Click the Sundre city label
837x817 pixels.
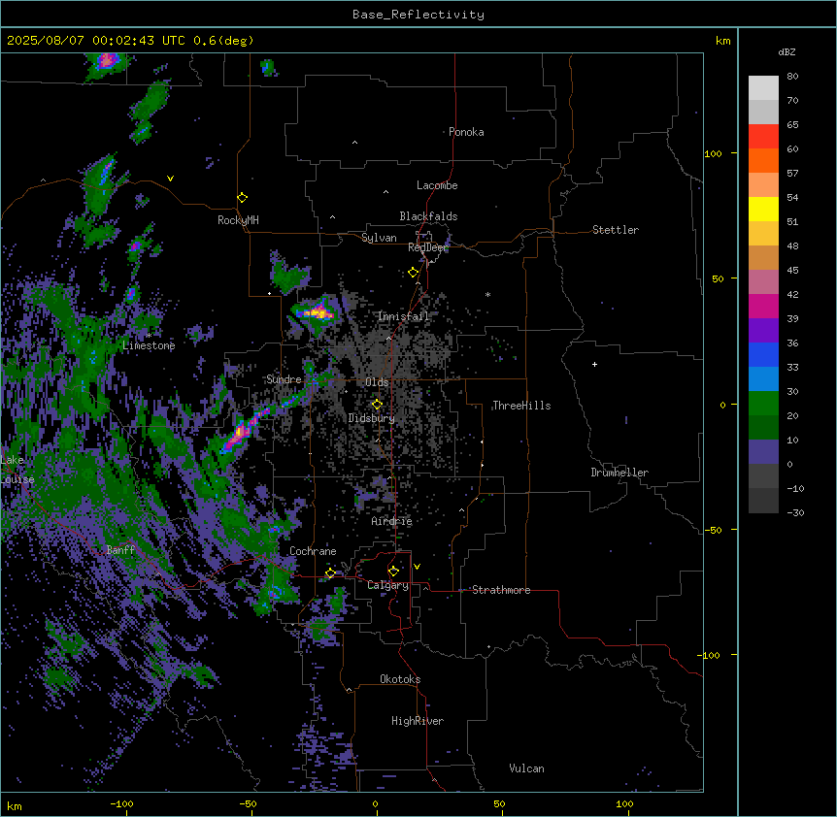[x=284, y=379]
